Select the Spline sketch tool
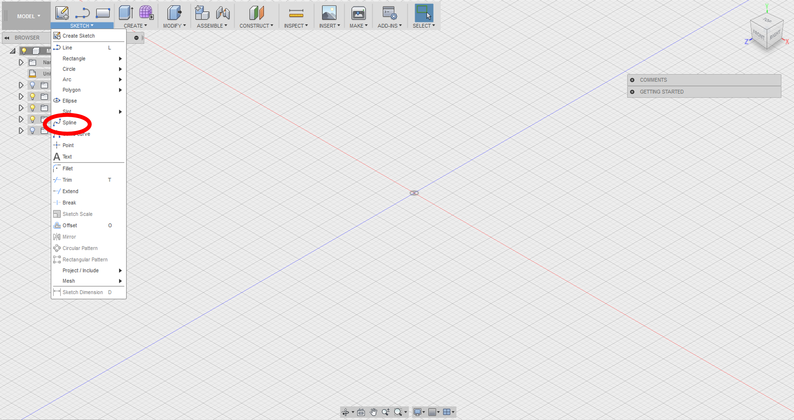 [69, 122]
